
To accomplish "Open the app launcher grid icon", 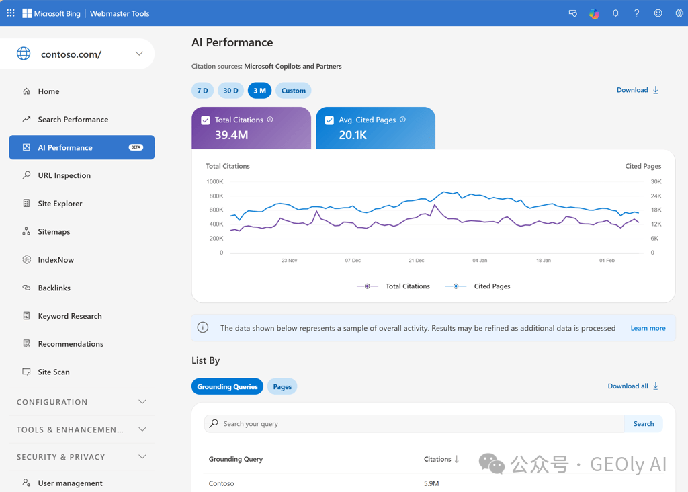I will point(11,13).
